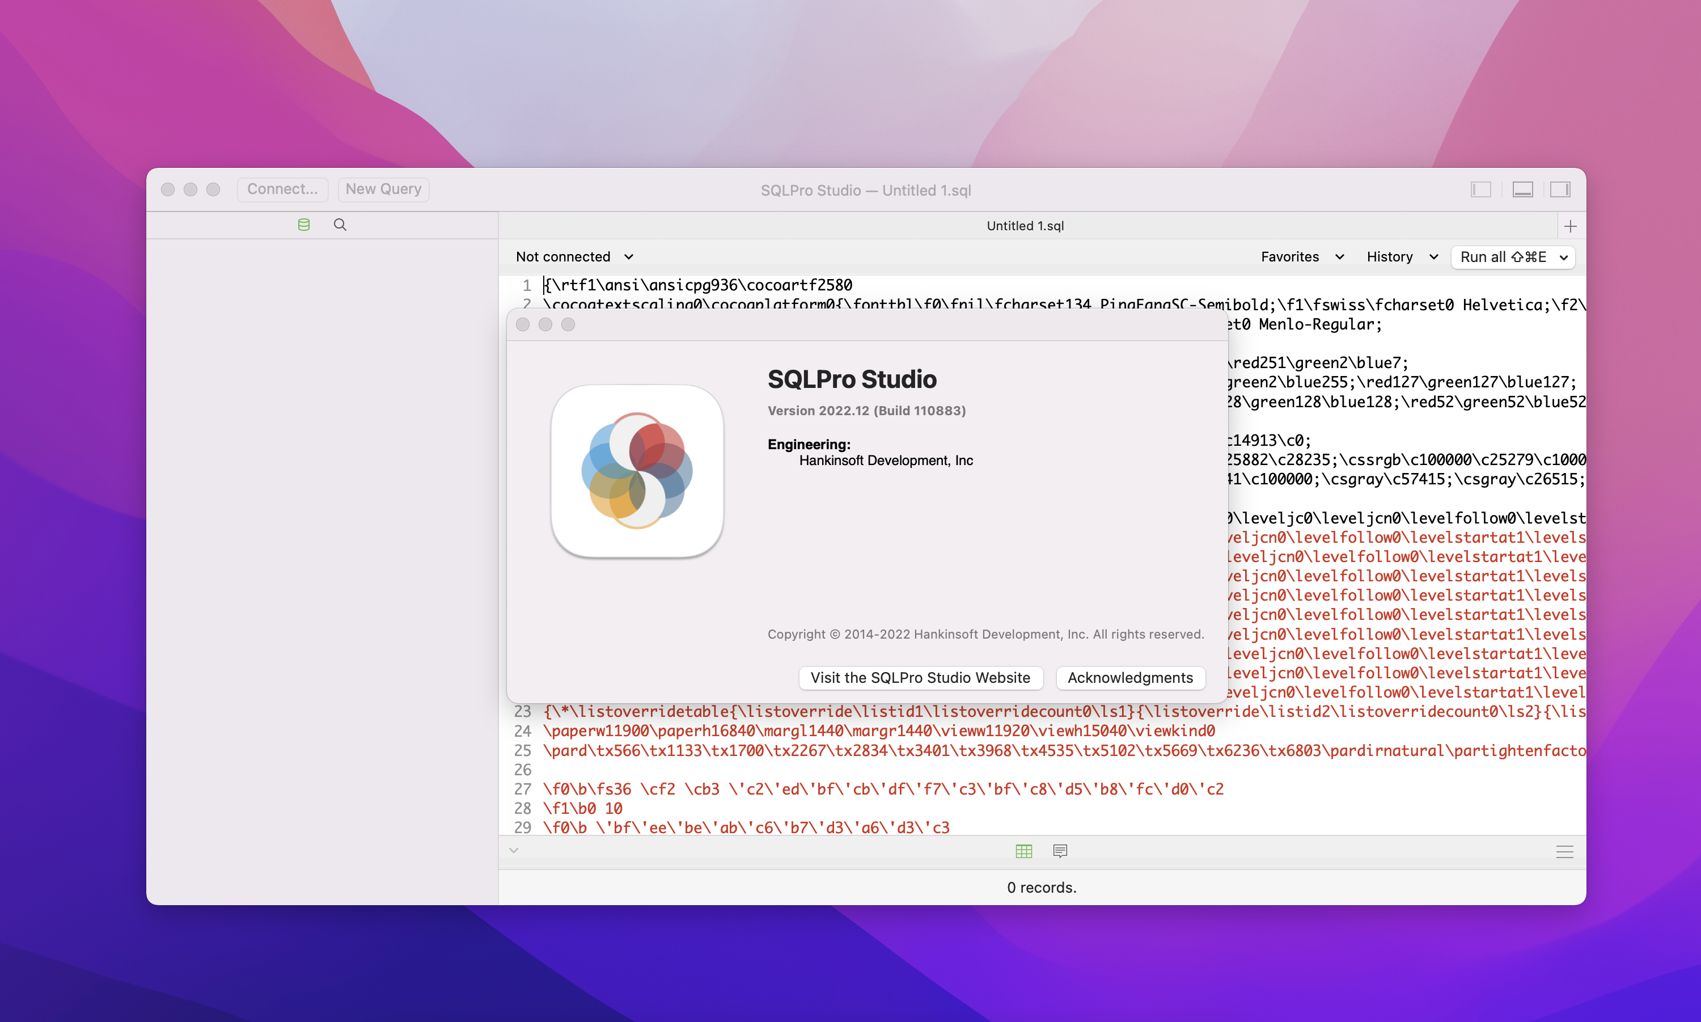Toggle the right sidebar panel icon
This screenshot has height=1022, width=1701.
1560,189
